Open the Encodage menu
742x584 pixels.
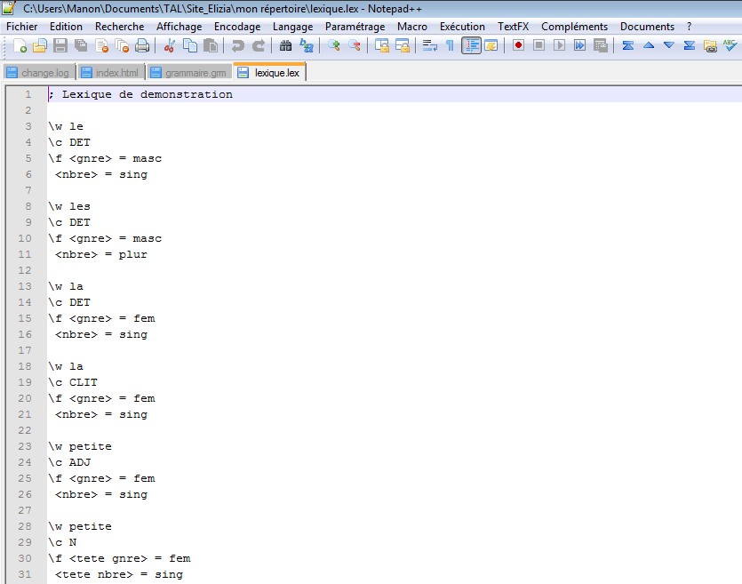pyautogui.click(x=237, y=27)
